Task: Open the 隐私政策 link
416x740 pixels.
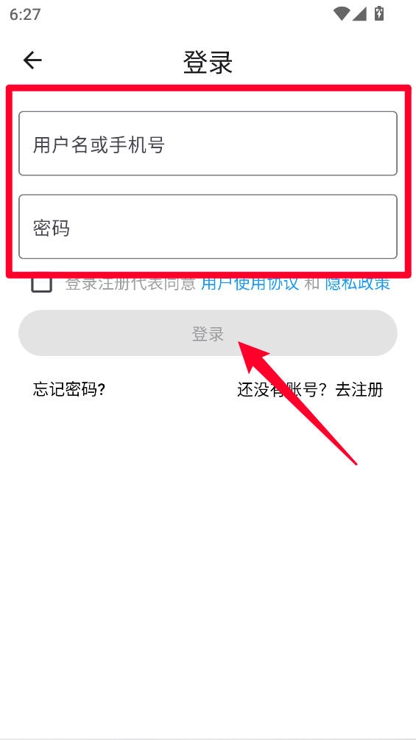Action: click(x=358, y=283)
